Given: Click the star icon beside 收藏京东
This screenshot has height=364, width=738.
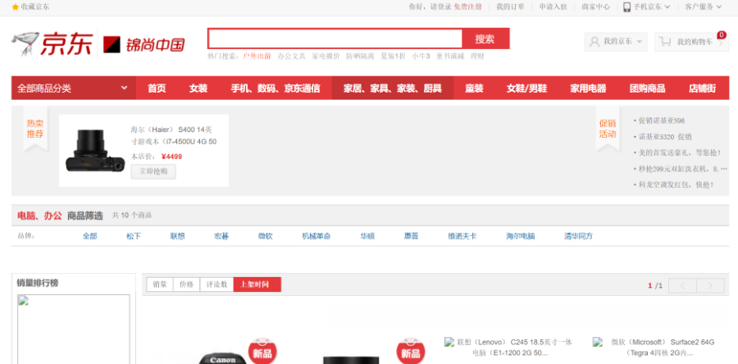Looking at the screenshot, I should (x=15, y=7).
